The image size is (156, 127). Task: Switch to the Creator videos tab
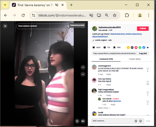coord(135,59)
